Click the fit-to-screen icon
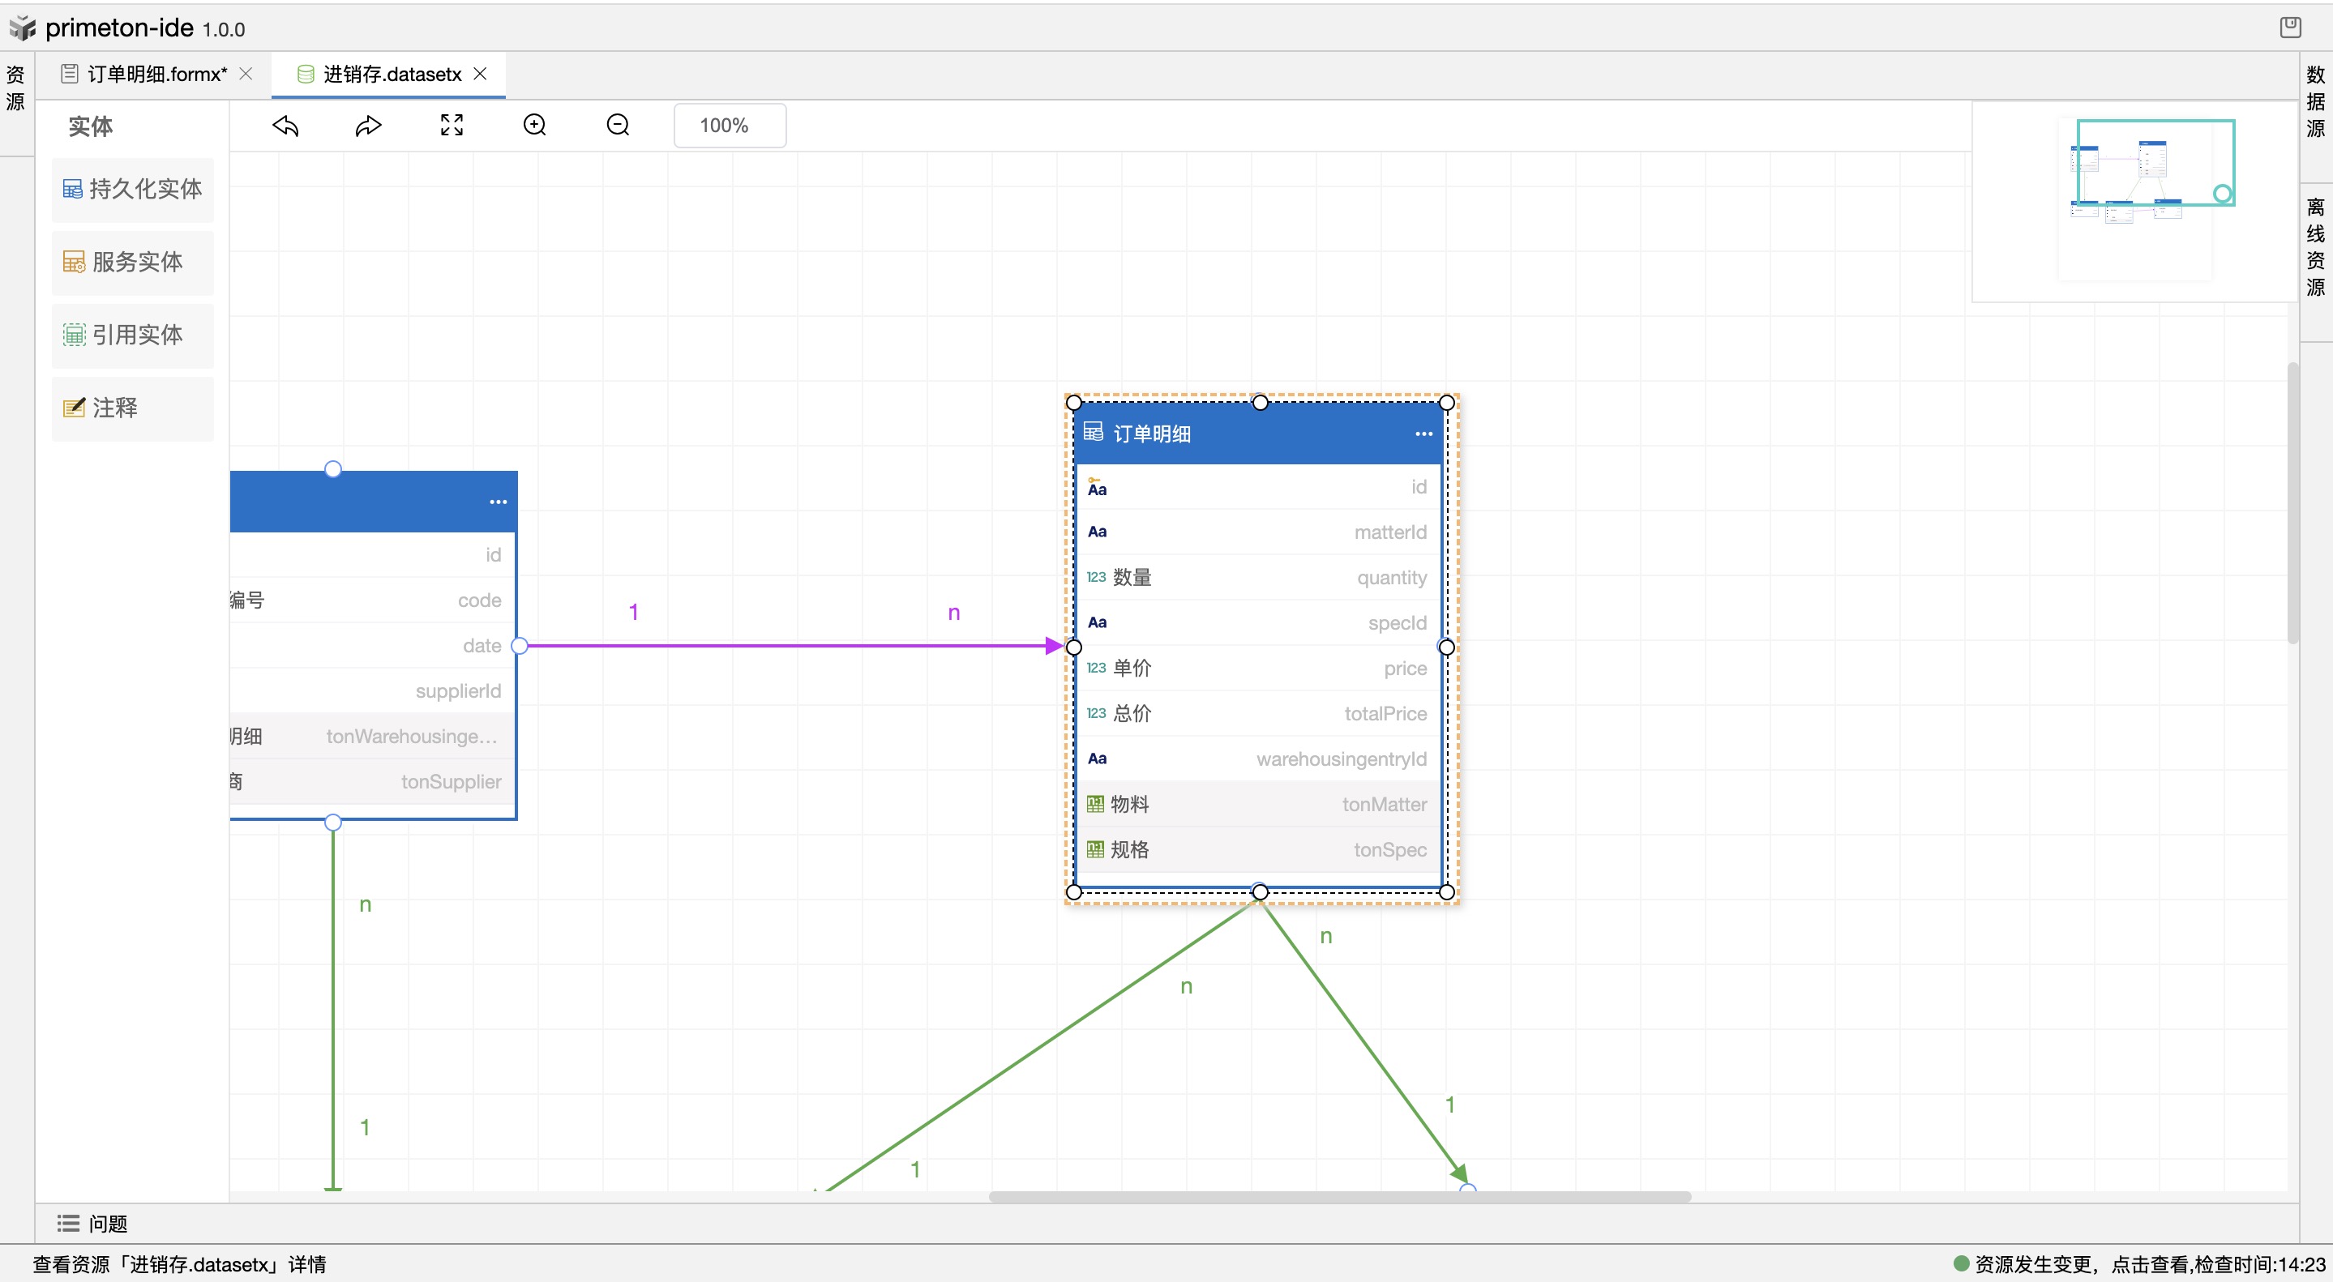Viewport: 2333px width, 1282px height. tap(451, 125)
